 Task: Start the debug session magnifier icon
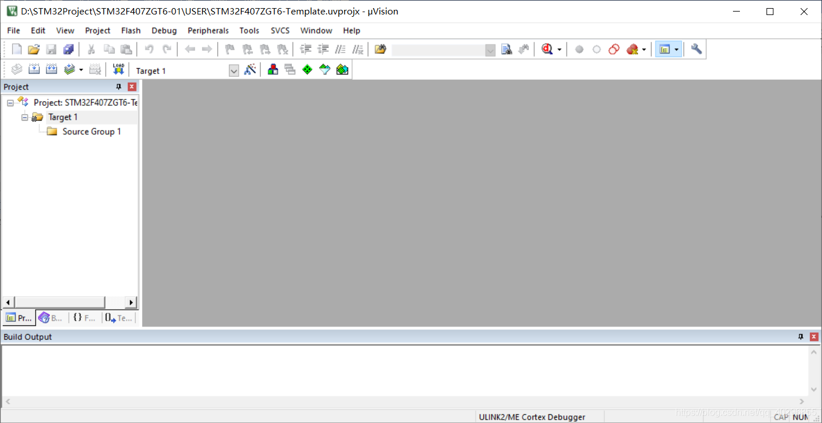point(547,49)
